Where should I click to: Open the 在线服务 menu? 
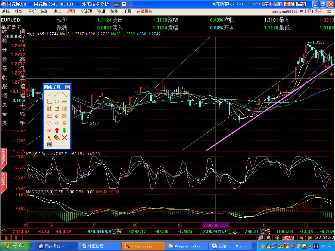coord(144,11)
